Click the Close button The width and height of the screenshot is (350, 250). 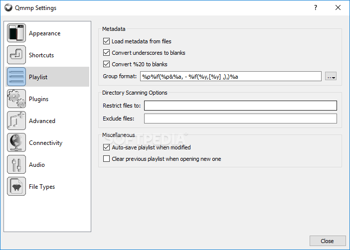click(328, 241)
